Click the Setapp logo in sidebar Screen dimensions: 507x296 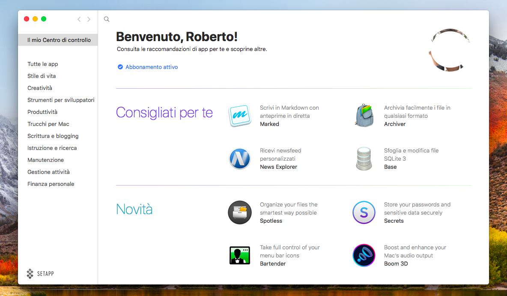[40, 273]
